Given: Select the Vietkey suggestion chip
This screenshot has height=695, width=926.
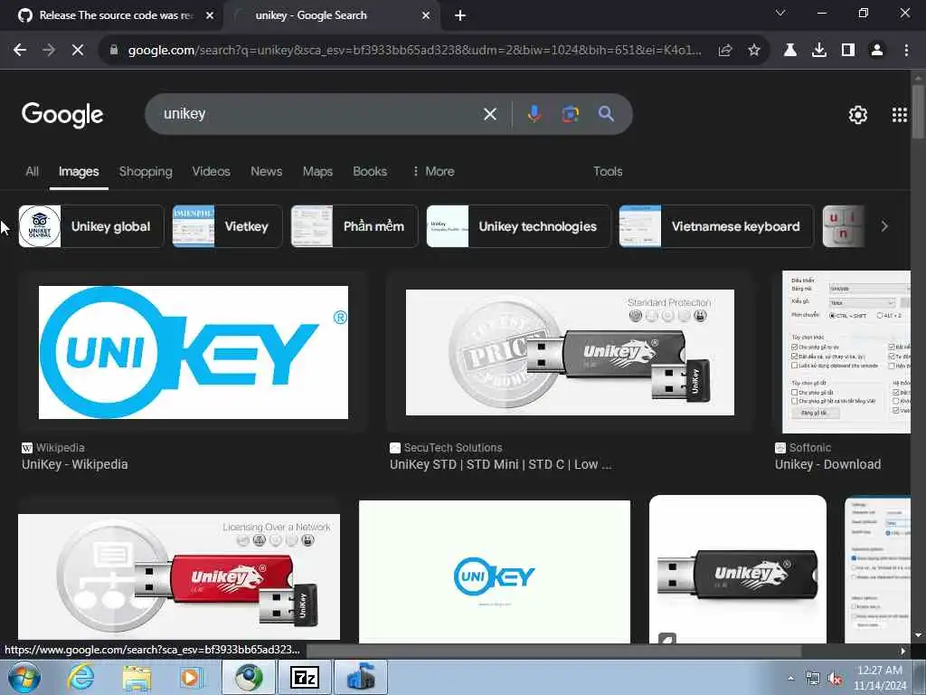Looking at the screenshot, I should coord(227,226).
